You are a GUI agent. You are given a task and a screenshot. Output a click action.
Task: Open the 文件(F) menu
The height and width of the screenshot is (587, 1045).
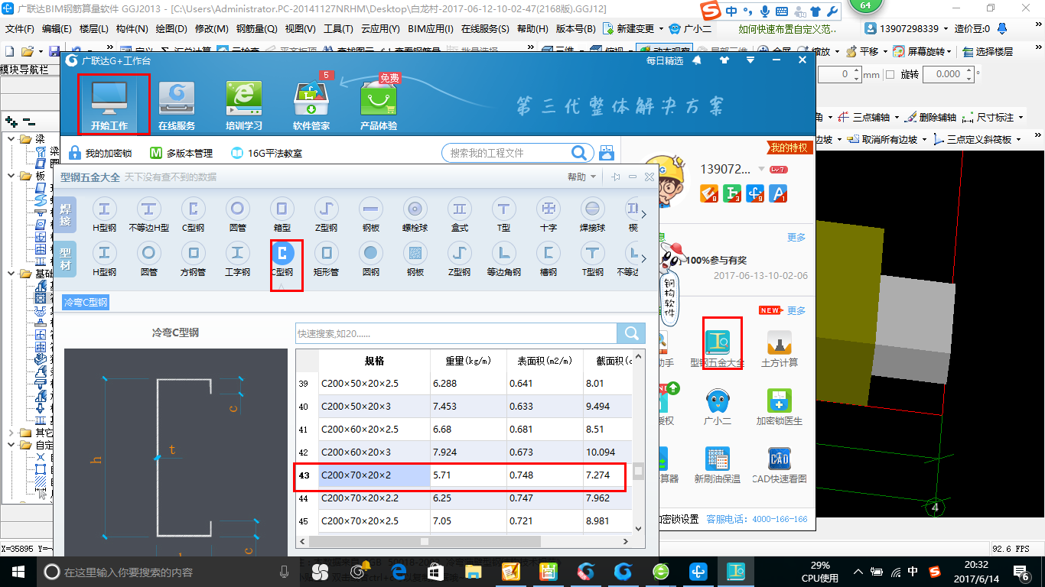click(20, 28)
